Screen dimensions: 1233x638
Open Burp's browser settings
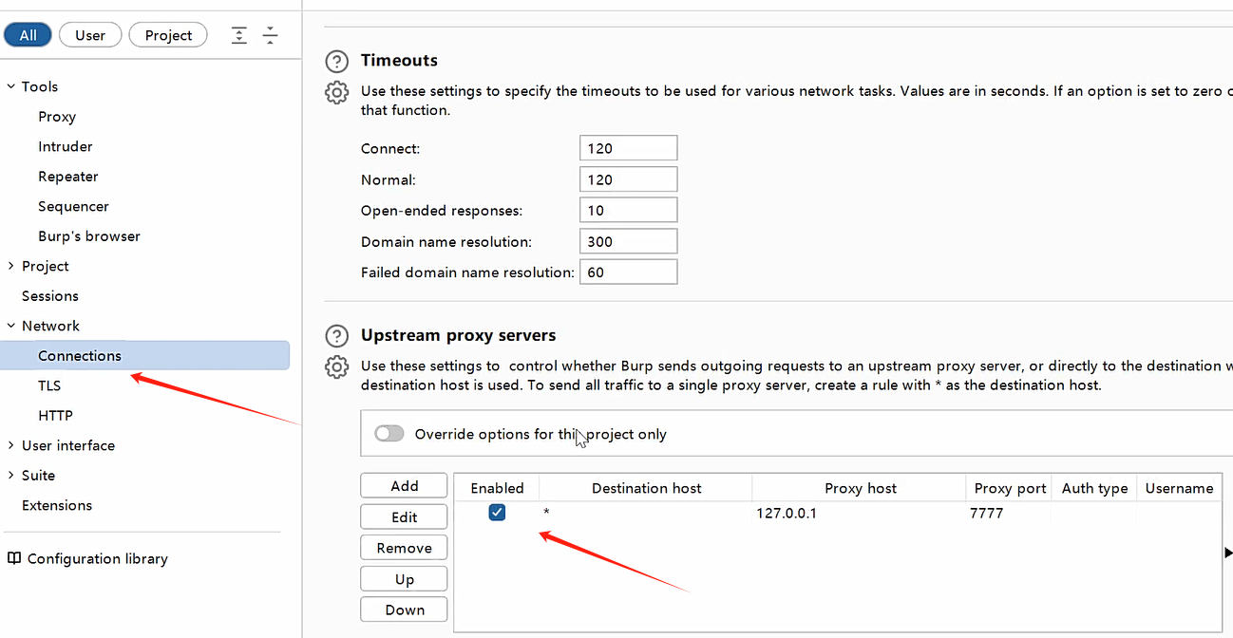coord(89,236)
